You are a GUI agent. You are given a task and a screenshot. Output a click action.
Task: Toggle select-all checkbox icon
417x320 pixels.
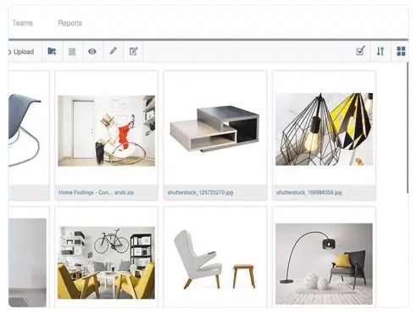[360, 51]
